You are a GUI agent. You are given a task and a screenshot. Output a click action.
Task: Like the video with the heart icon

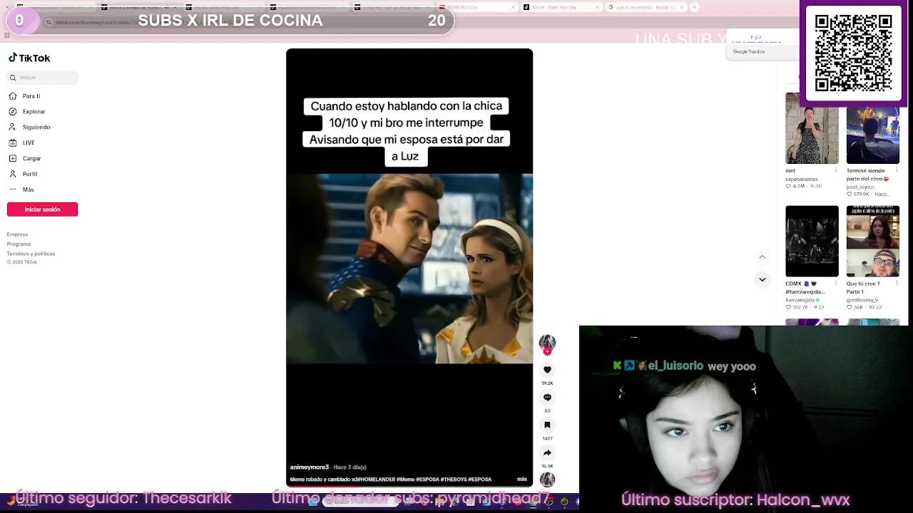[547, 370]
